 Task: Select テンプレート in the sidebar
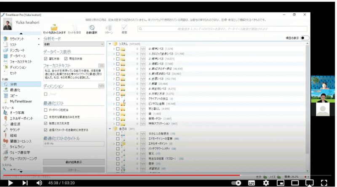pos(17,50)
